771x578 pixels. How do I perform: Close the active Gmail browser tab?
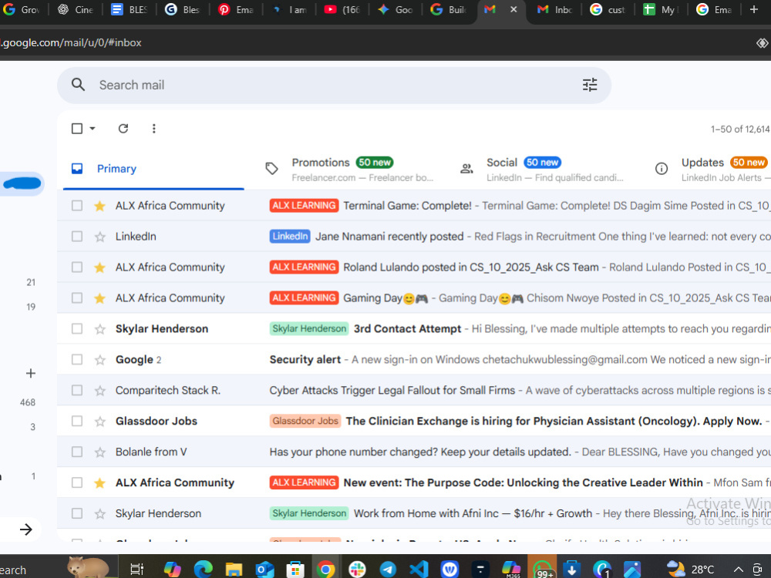[x=513, y=9]
